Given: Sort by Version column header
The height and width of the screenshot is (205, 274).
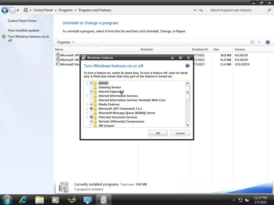Looking at the screenshot, I should [250, 49].
